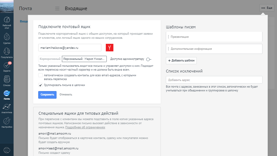Open the Сделки section icon
277x156 pixels.
[7, 38]
